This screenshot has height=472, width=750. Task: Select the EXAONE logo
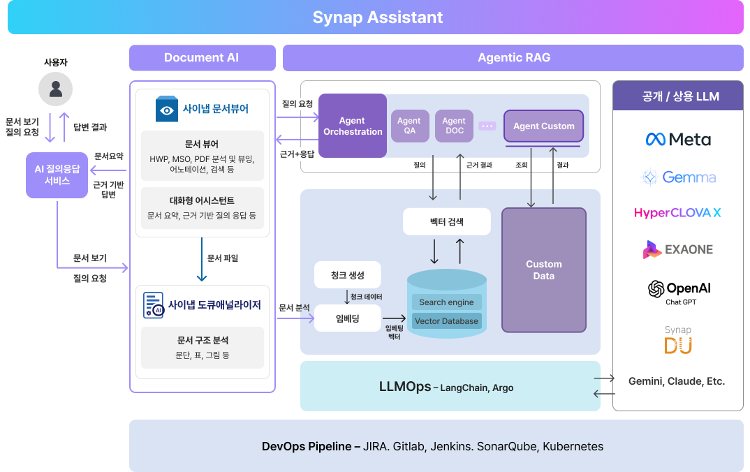[677, 249]
